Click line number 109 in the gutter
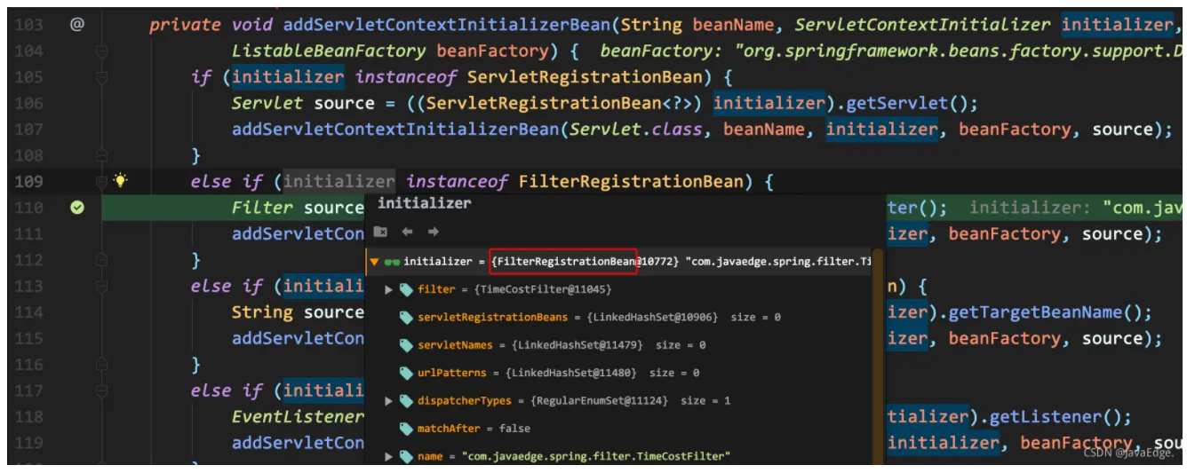 [28, 182]
